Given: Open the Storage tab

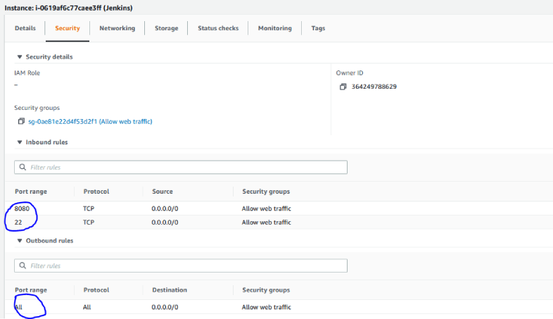Looking at the screenshot, I should click(x=167, y=28).
